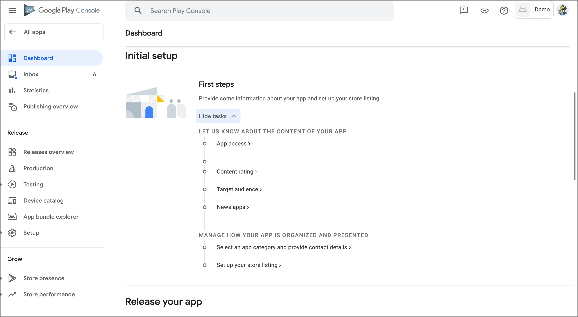Open Set up your store listing
This screenshot has height=317, width=578.
[x=249, y=265]
